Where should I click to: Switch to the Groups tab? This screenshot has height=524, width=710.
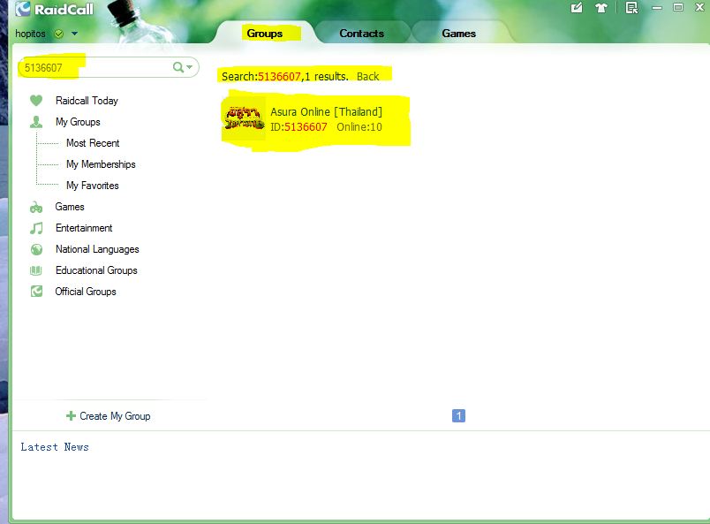[x=264, y=34]
